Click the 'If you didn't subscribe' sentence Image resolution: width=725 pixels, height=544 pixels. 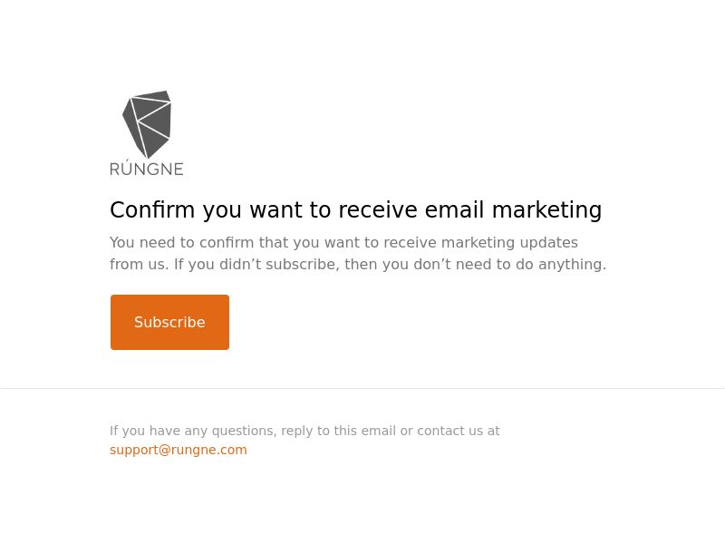click(x=390, y=264)
